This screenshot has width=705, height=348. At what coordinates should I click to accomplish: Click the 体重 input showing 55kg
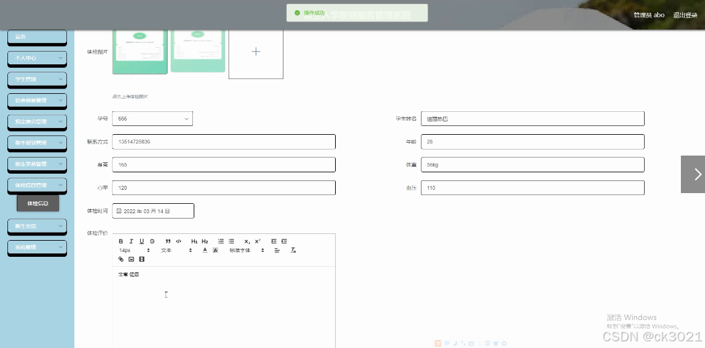click(x=532, y=164)
